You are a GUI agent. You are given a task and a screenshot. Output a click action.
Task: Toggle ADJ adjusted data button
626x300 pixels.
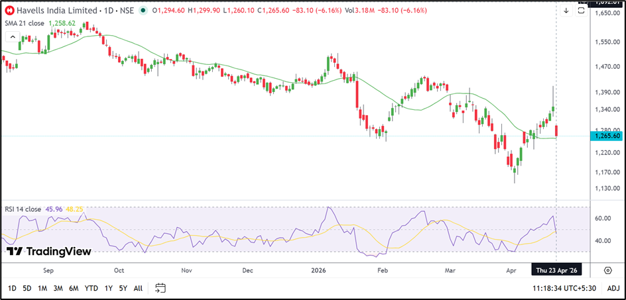(613, 288)
